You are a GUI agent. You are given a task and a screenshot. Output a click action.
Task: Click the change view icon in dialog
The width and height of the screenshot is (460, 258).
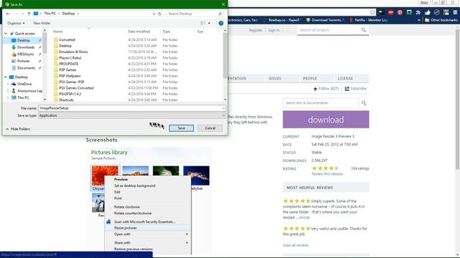click(203, 23)
